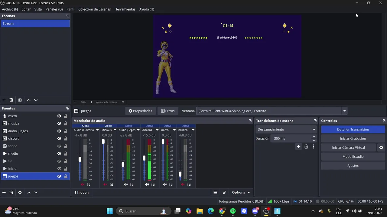Pop out the Escenas dock icon
Image resolution: width=387 pixels, height=217 pixels.
pyautogui.click(x=67, y=16)
